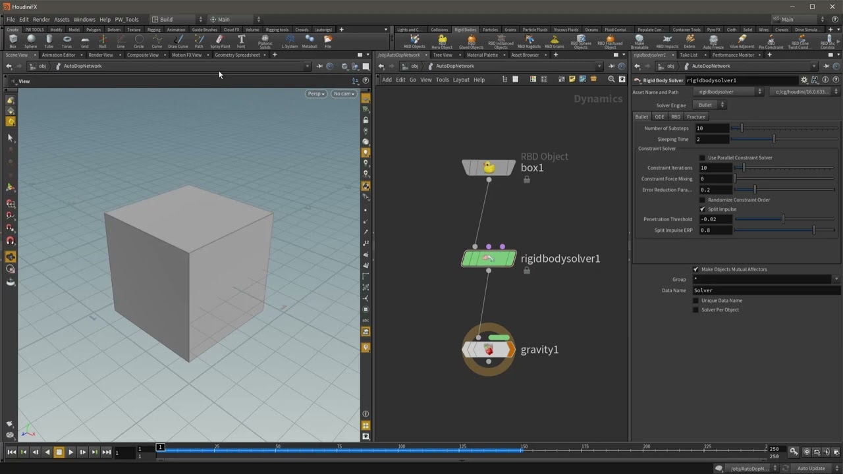The width and height of the screenshot is (843, 474).
Task: Click the RBD Fractured Object shelf tool
Action: tap(610, 42)
